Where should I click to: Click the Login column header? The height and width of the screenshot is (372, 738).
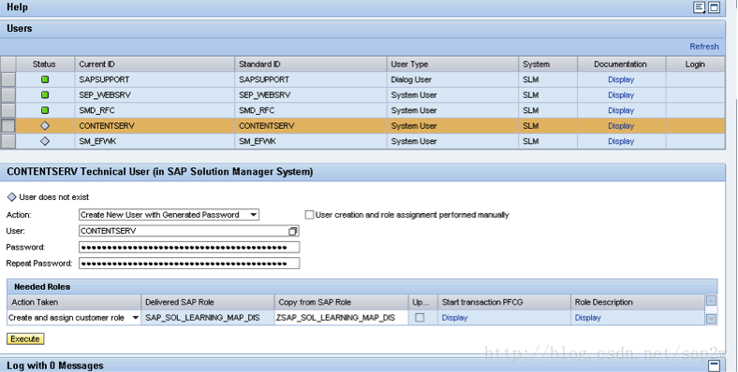[x=695, y=64]
